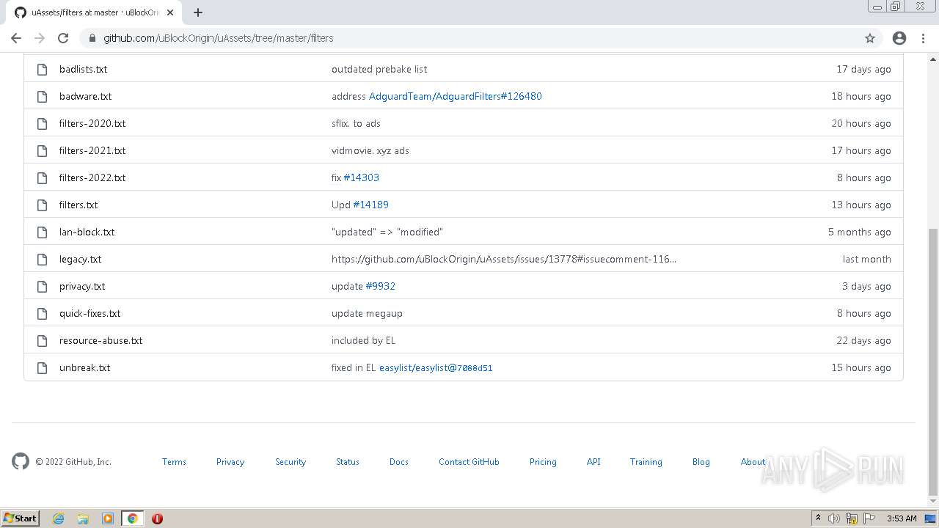Click the footer Docs link

[x=399, y=461]
